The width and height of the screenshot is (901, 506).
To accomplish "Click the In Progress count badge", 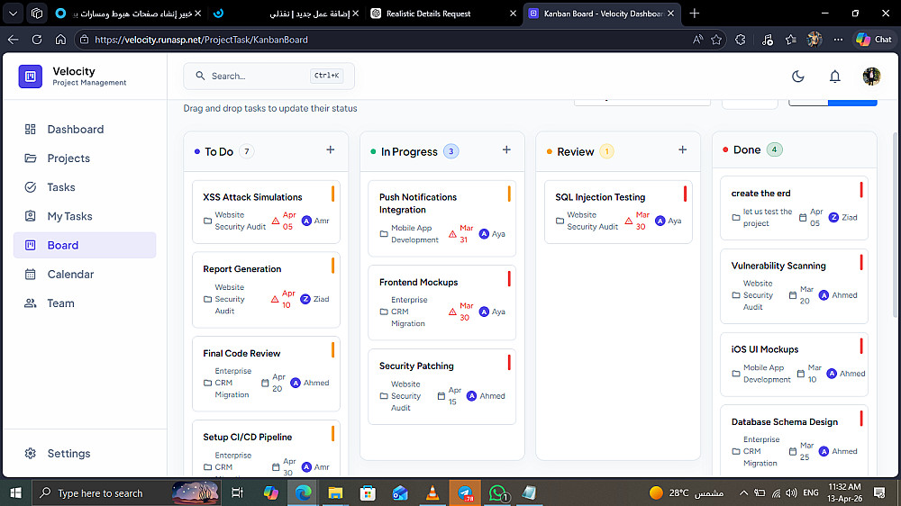I will 451,151.
